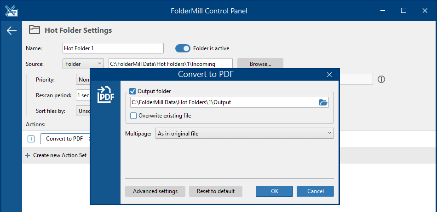The width and height of the screenshot is (437, 212).
Task: Click the Browse... button for source
Action: click(260, 64)
